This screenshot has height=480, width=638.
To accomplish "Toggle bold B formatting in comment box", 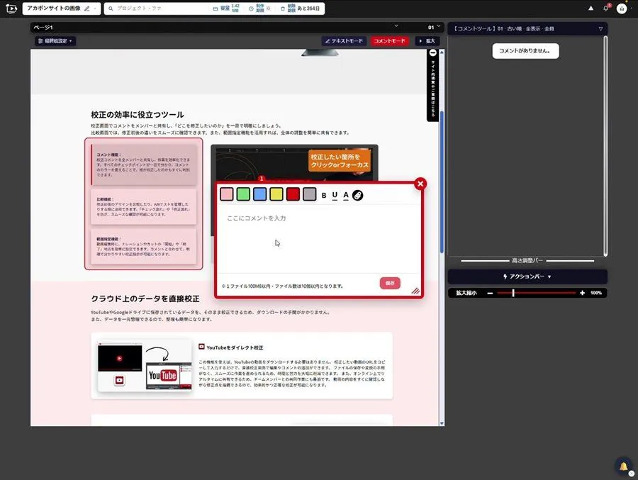I will 324,196.
